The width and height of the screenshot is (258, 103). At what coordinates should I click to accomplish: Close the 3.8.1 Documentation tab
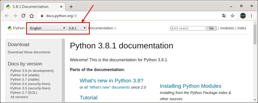tap(61, 7)
